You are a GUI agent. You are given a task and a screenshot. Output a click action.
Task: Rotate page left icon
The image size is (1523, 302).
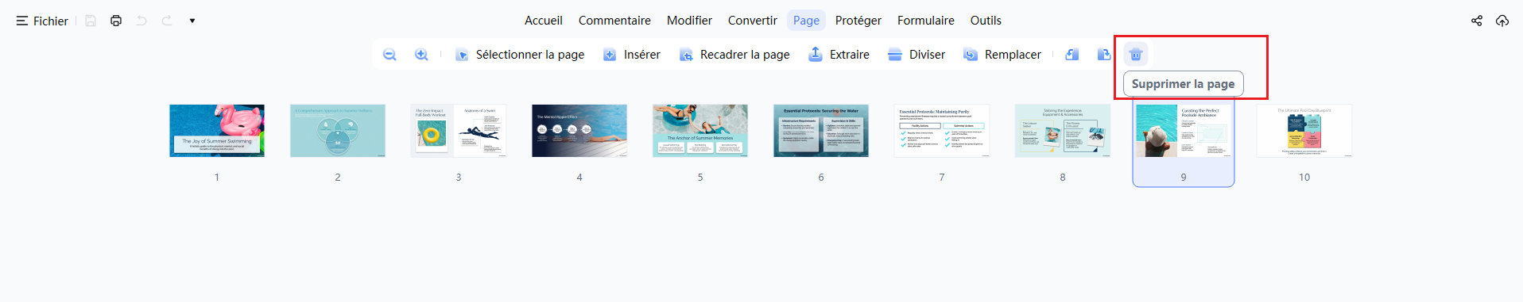[x=1072, y=55]
